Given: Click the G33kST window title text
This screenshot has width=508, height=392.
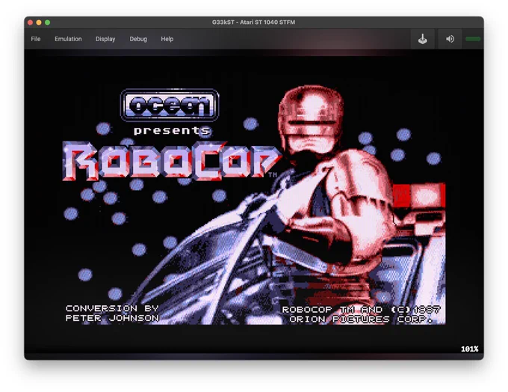Looking at the screenshot, I should 253,22.
